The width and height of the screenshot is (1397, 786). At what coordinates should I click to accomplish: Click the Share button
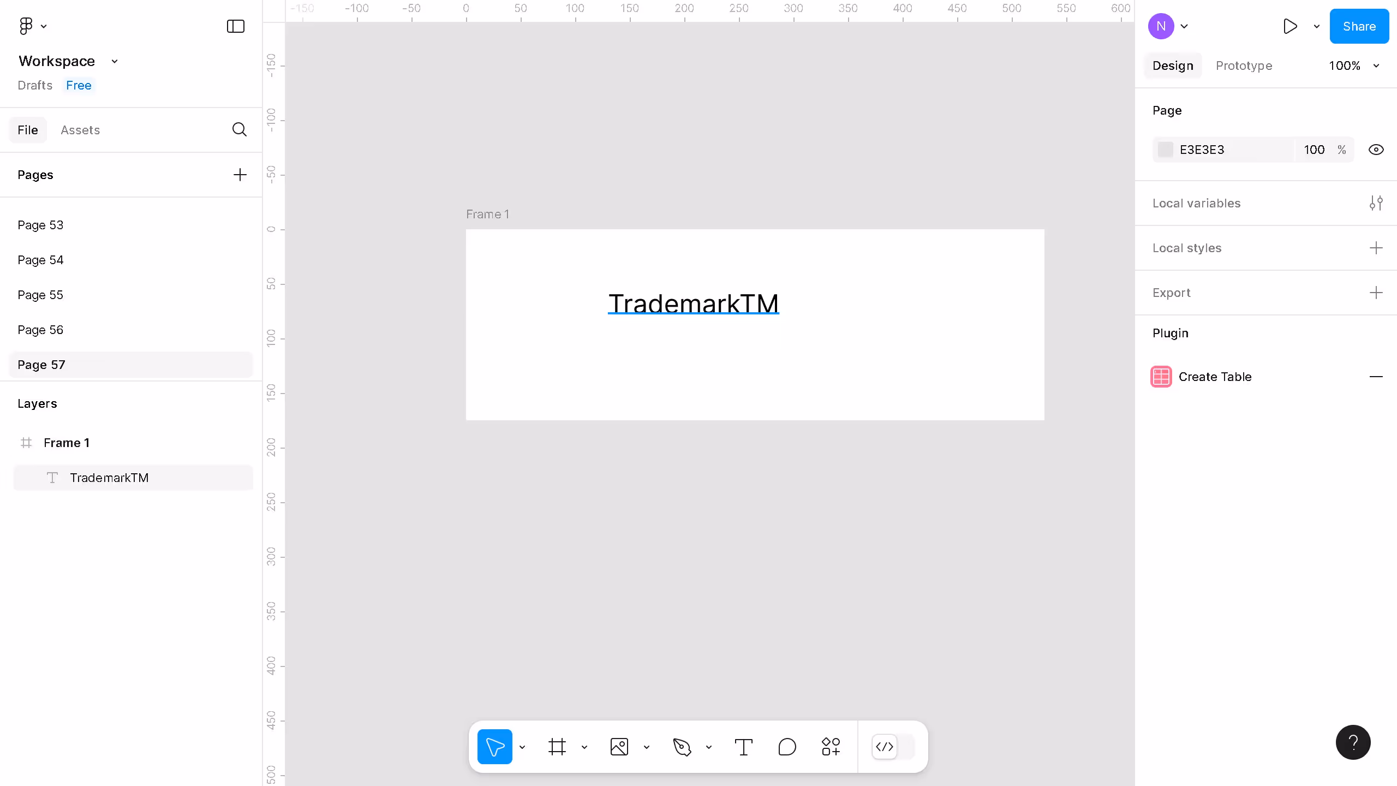click(1359, 26)
